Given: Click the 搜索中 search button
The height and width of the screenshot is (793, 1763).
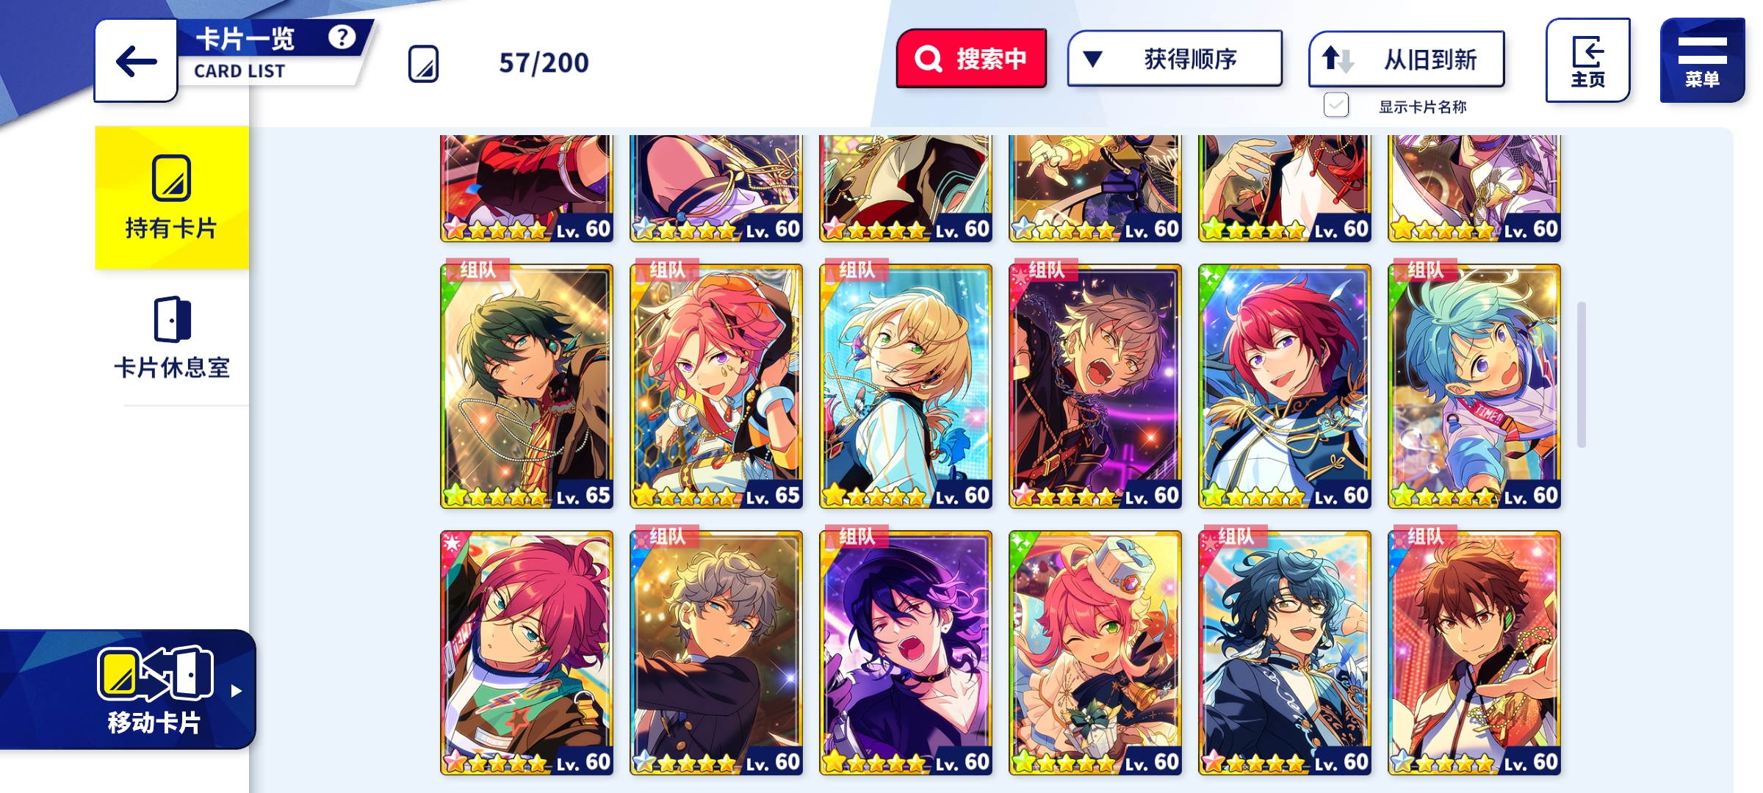Looking at the screenshot, I should [x=971, y=59].
